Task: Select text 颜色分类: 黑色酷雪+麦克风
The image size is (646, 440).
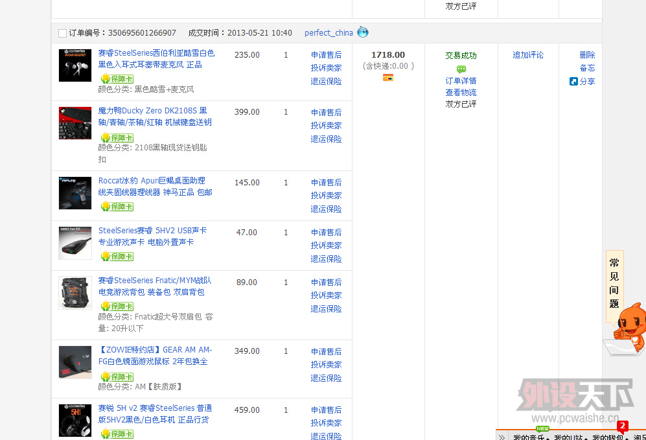Action: pos(146,89)
